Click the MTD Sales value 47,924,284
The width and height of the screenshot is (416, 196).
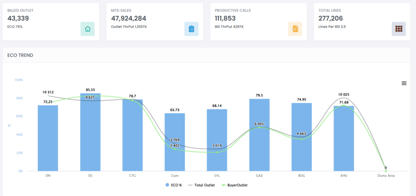[128, 18]
